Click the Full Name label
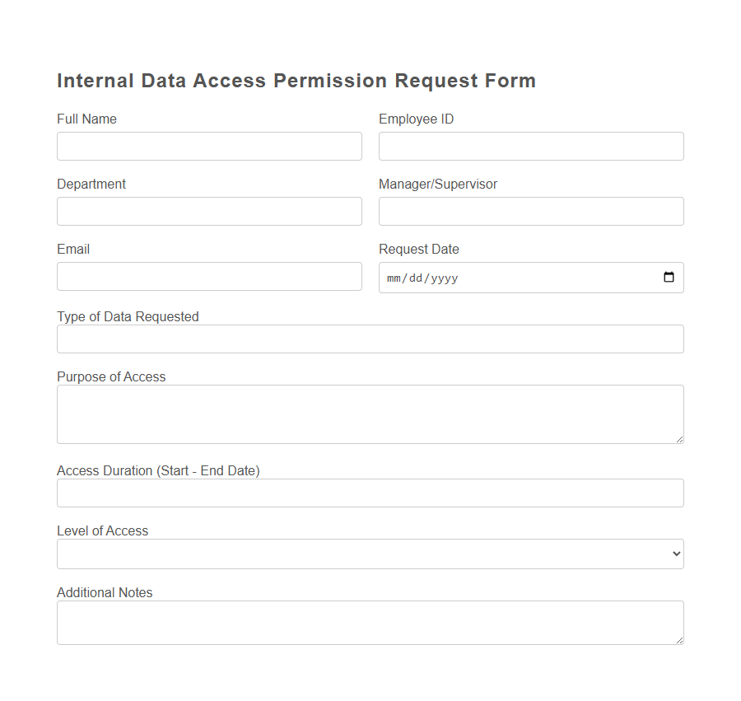The width and height of the screenshot is (741, 701). (86, 119)
